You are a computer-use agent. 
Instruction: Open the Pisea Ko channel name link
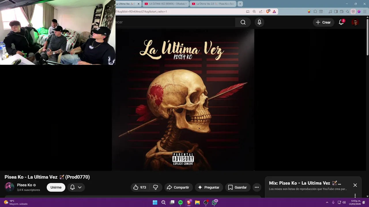25,185
